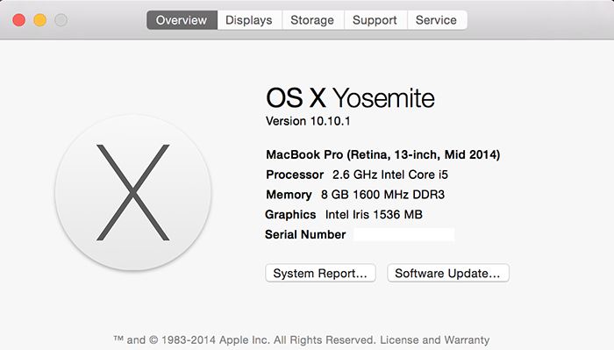
Task: Click the OS X Yosemite X logo
Action: [x=133, y=192]
